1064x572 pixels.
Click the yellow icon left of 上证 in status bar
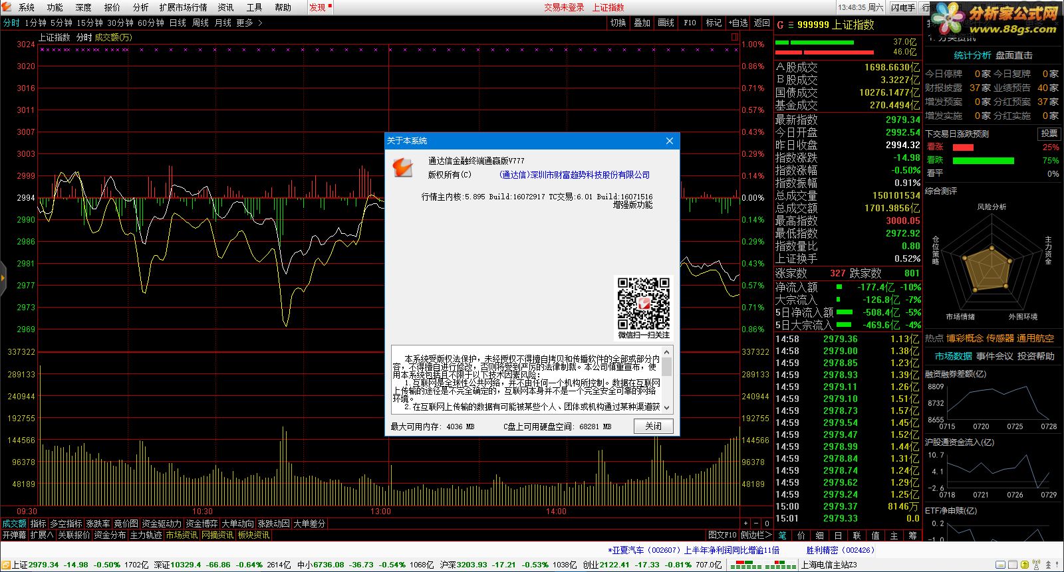click(x=6, y=565)
